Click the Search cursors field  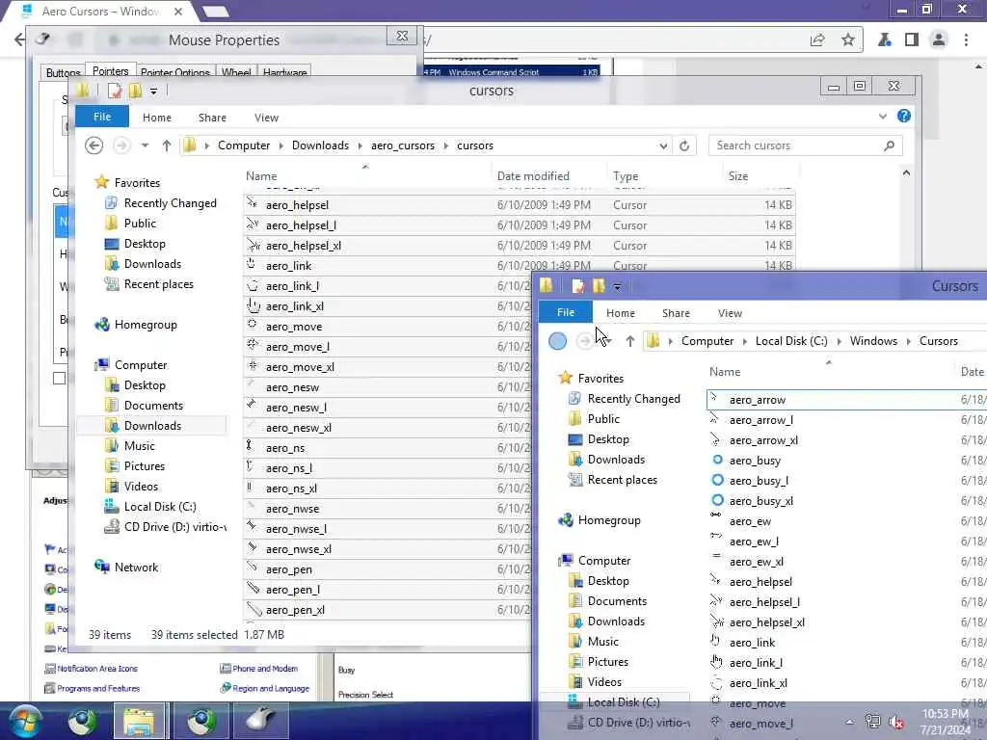pos(797,145)
